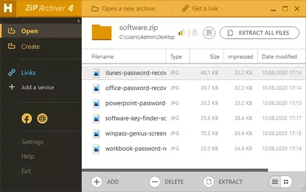This screenshot has width=306, height=192.
Task: Click the software.zip folder icon
Action: (101, 32)
